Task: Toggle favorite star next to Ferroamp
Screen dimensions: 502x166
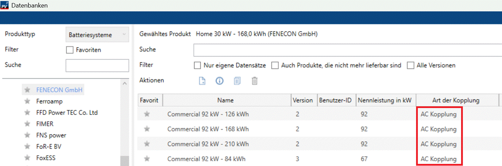Action: point(27,101)
